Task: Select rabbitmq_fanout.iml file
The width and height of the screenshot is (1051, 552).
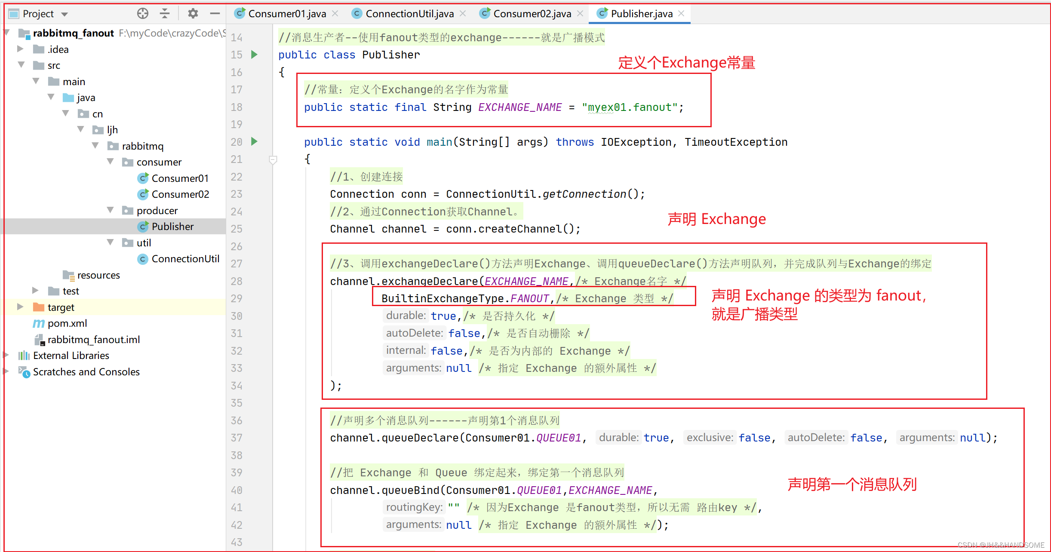Action: [x=94, y=340]
